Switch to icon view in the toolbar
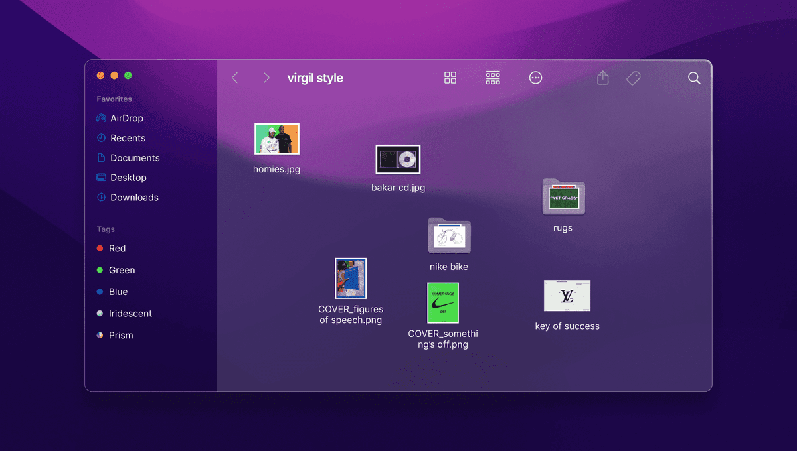The height and width of the screenshot is (451, 797). (450, 78)
